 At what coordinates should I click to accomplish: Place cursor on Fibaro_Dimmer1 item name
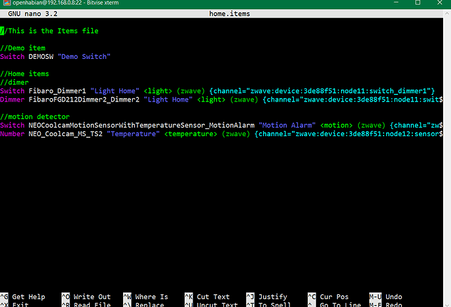click(57, 90)
